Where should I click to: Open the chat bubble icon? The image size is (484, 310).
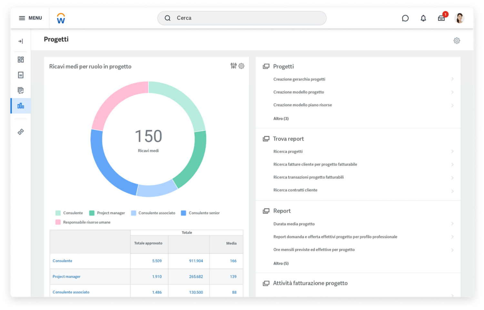[x=405, y=18]
